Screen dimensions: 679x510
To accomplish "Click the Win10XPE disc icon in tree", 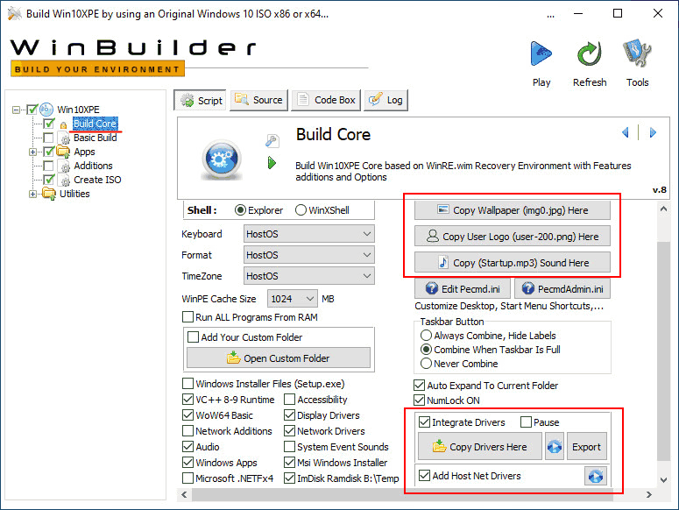I will click(46, 110).
